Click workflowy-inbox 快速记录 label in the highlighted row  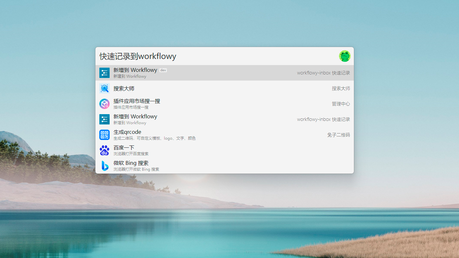(323, 73)
